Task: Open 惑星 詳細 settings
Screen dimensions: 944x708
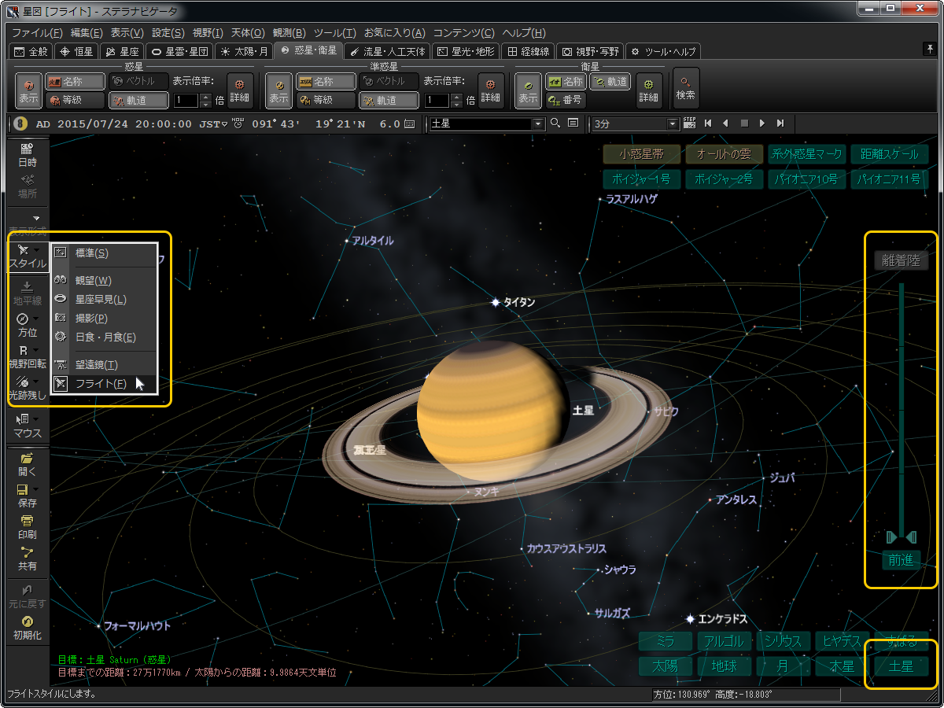Action: [x=240, y=90]
